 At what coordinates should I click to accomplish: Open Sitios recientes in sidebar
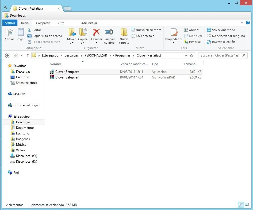pyautogui.click(x=24, y=83)
